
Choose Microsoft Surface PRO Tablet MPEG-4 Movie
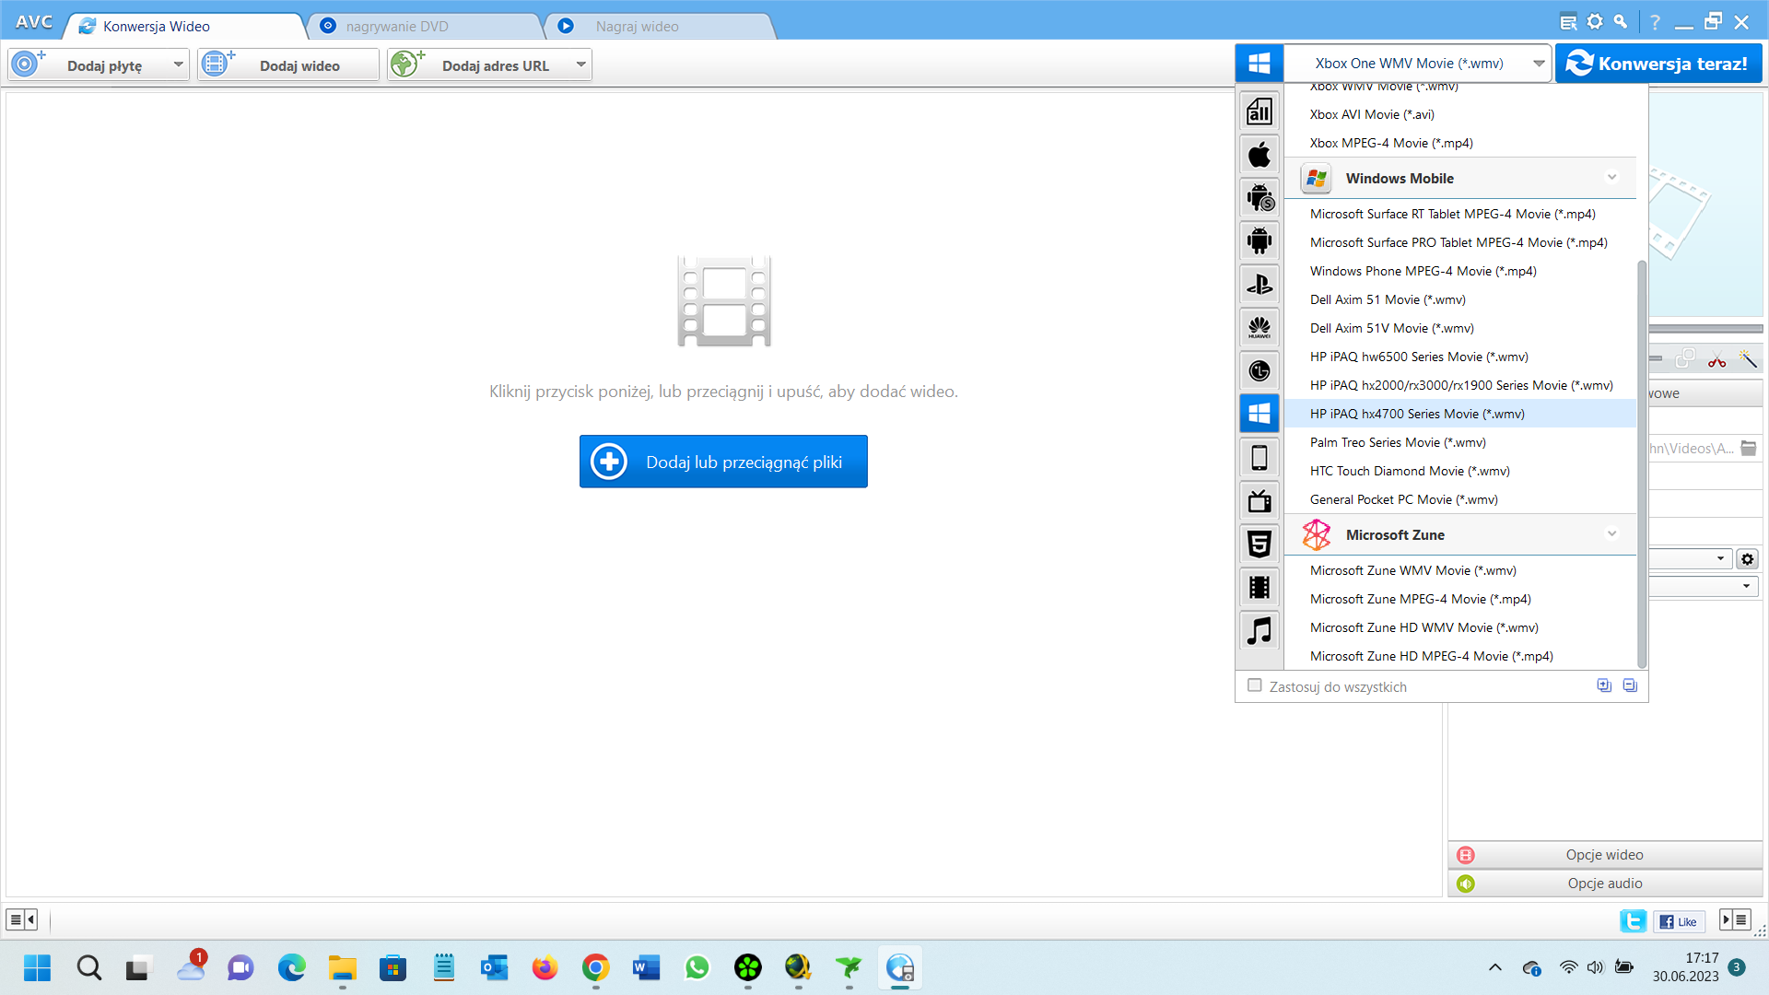pos(1460,242)
